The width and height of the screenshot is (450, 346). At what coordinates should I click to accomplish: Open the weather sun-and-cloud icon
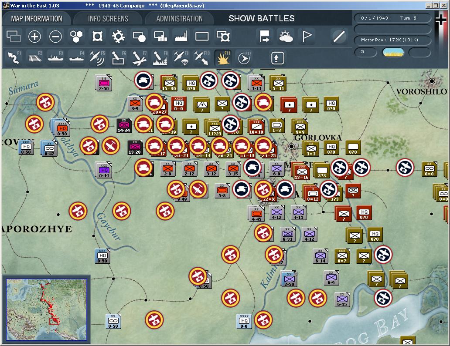[x=286, y=37]
